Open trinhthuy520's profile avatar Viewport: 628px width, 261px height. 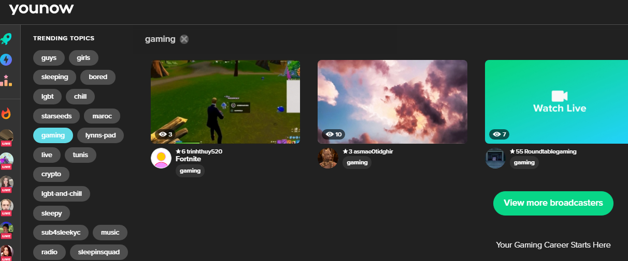tap(161, 158)
